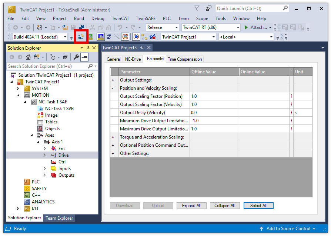Click the feedback icon beside Quick Launch
The height and width of the screenshot is (236, 331).
tap(208, 9)
